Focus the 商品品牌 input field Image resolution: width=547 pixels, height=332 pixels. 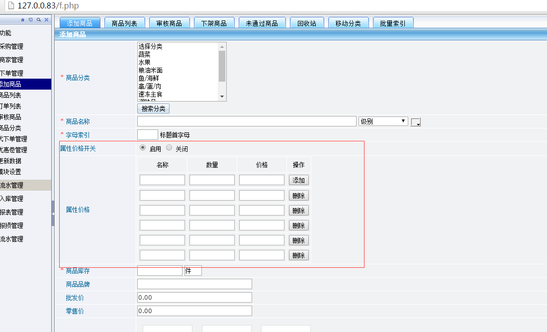194,284
